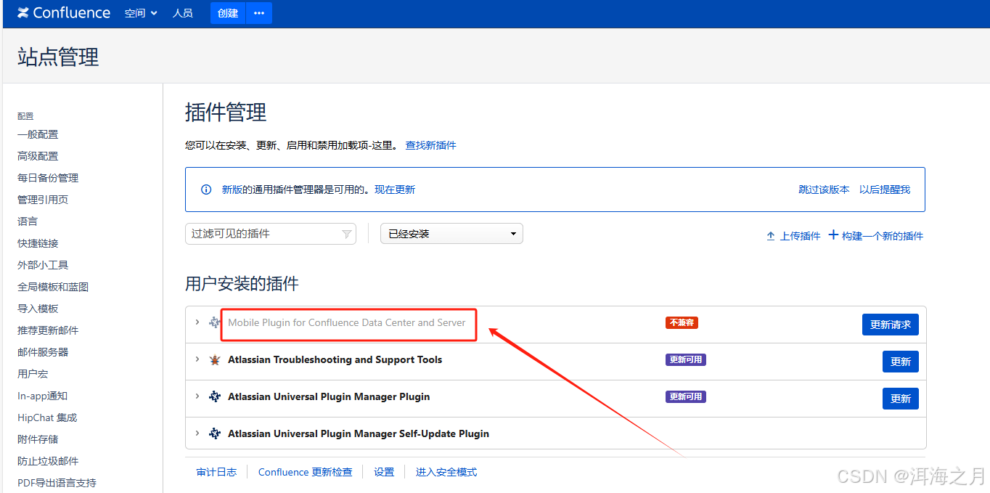Open Confluence 更新检查 link

coord(306,472)
